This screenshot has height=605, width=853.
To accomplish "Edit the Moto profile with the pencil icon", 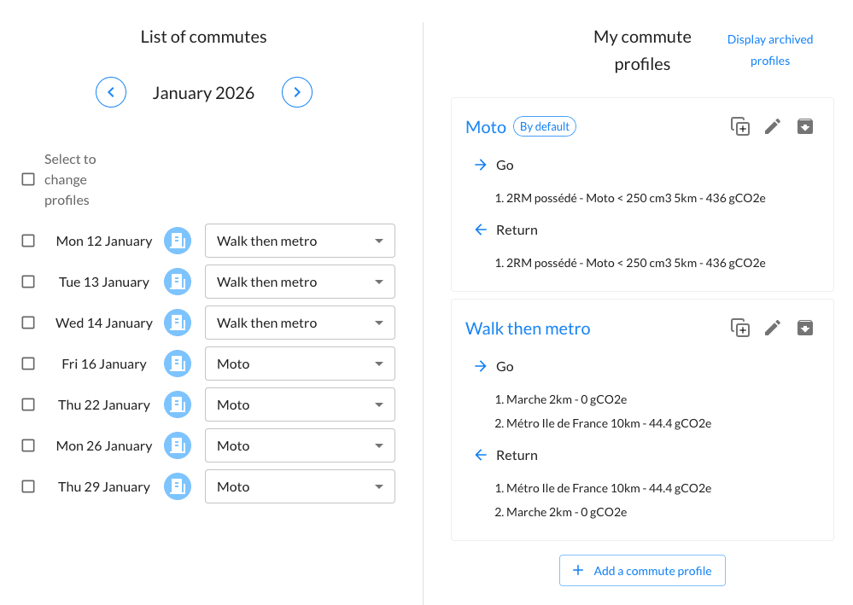I will click(772, 125).
